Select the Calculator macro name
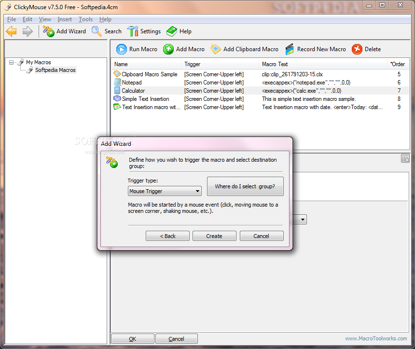 pos(133,91)
